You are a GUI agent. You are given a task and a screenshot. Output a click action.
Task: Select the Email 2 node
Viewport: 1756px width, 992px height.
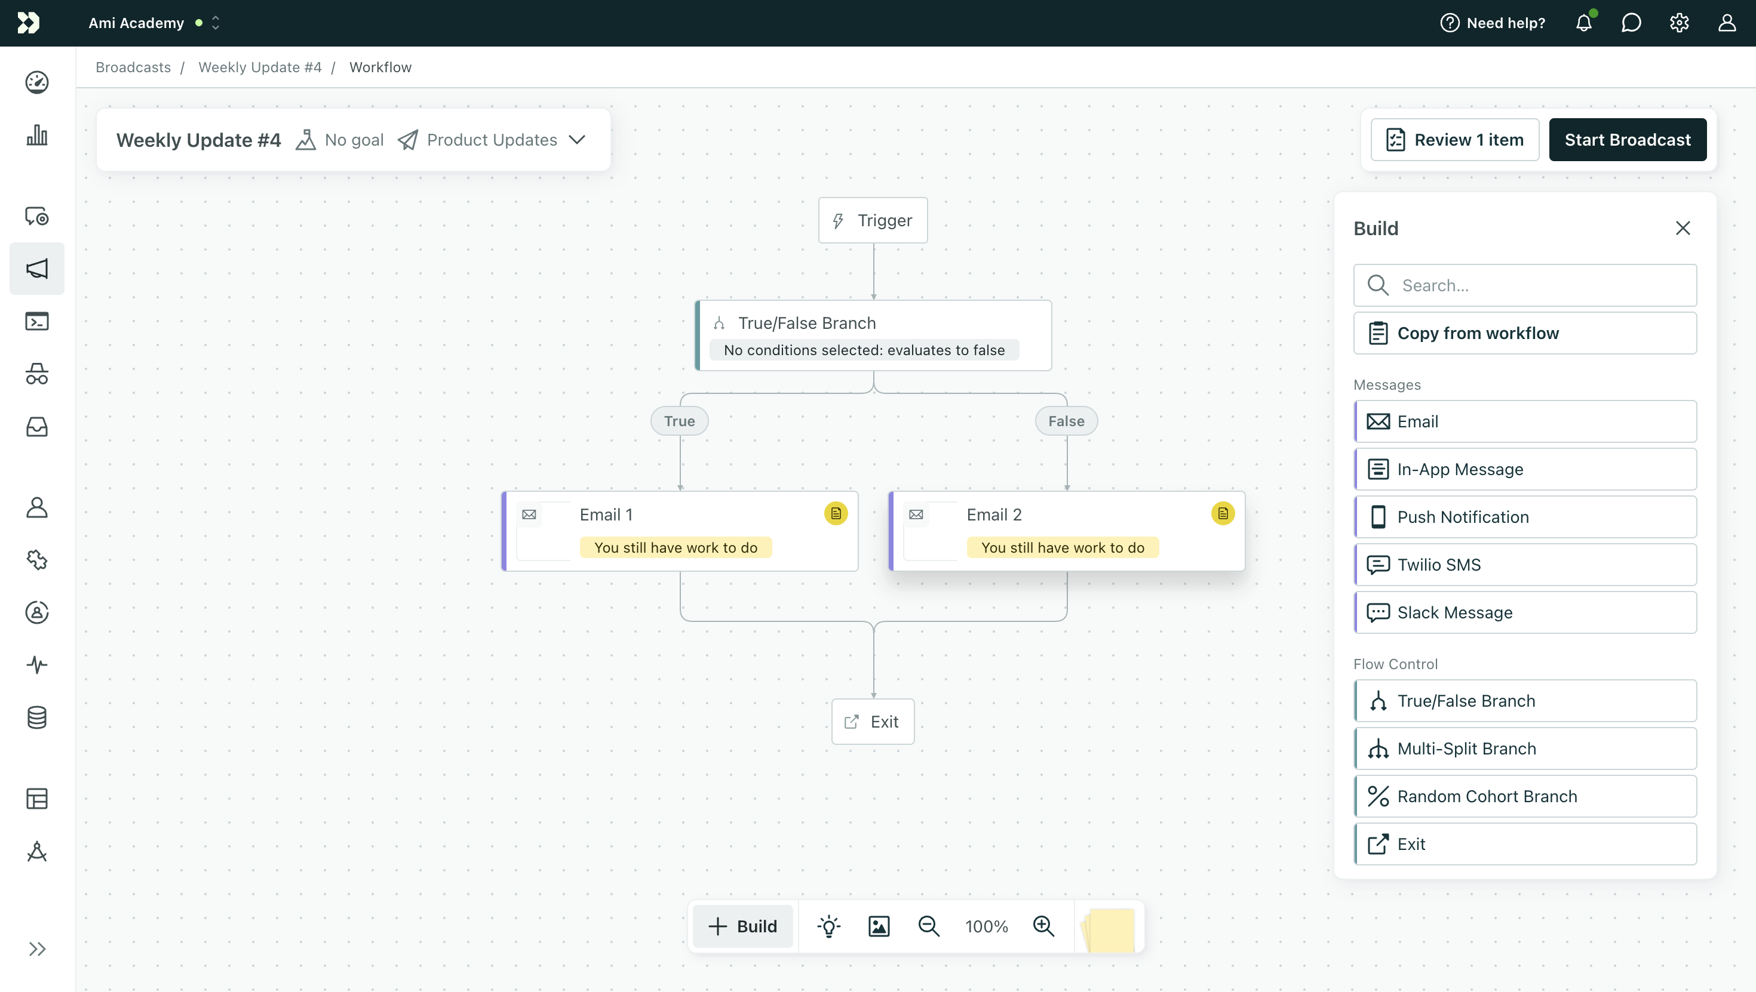pos(1067,531)
